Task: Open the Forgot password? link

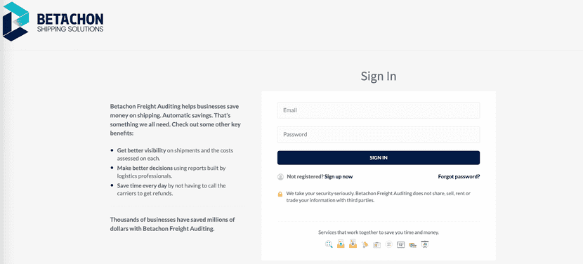Action: click(459, 177)
